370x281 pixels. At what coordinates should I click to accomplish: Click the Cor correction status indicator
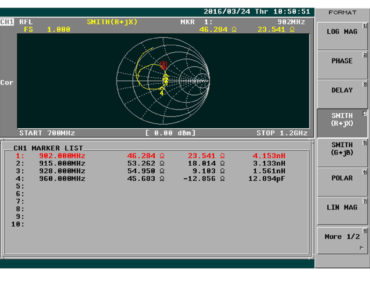coord(7,83)
